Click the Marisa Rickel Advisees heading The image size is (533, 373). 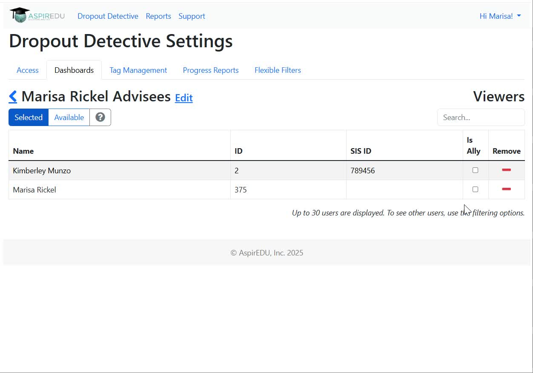96,97
